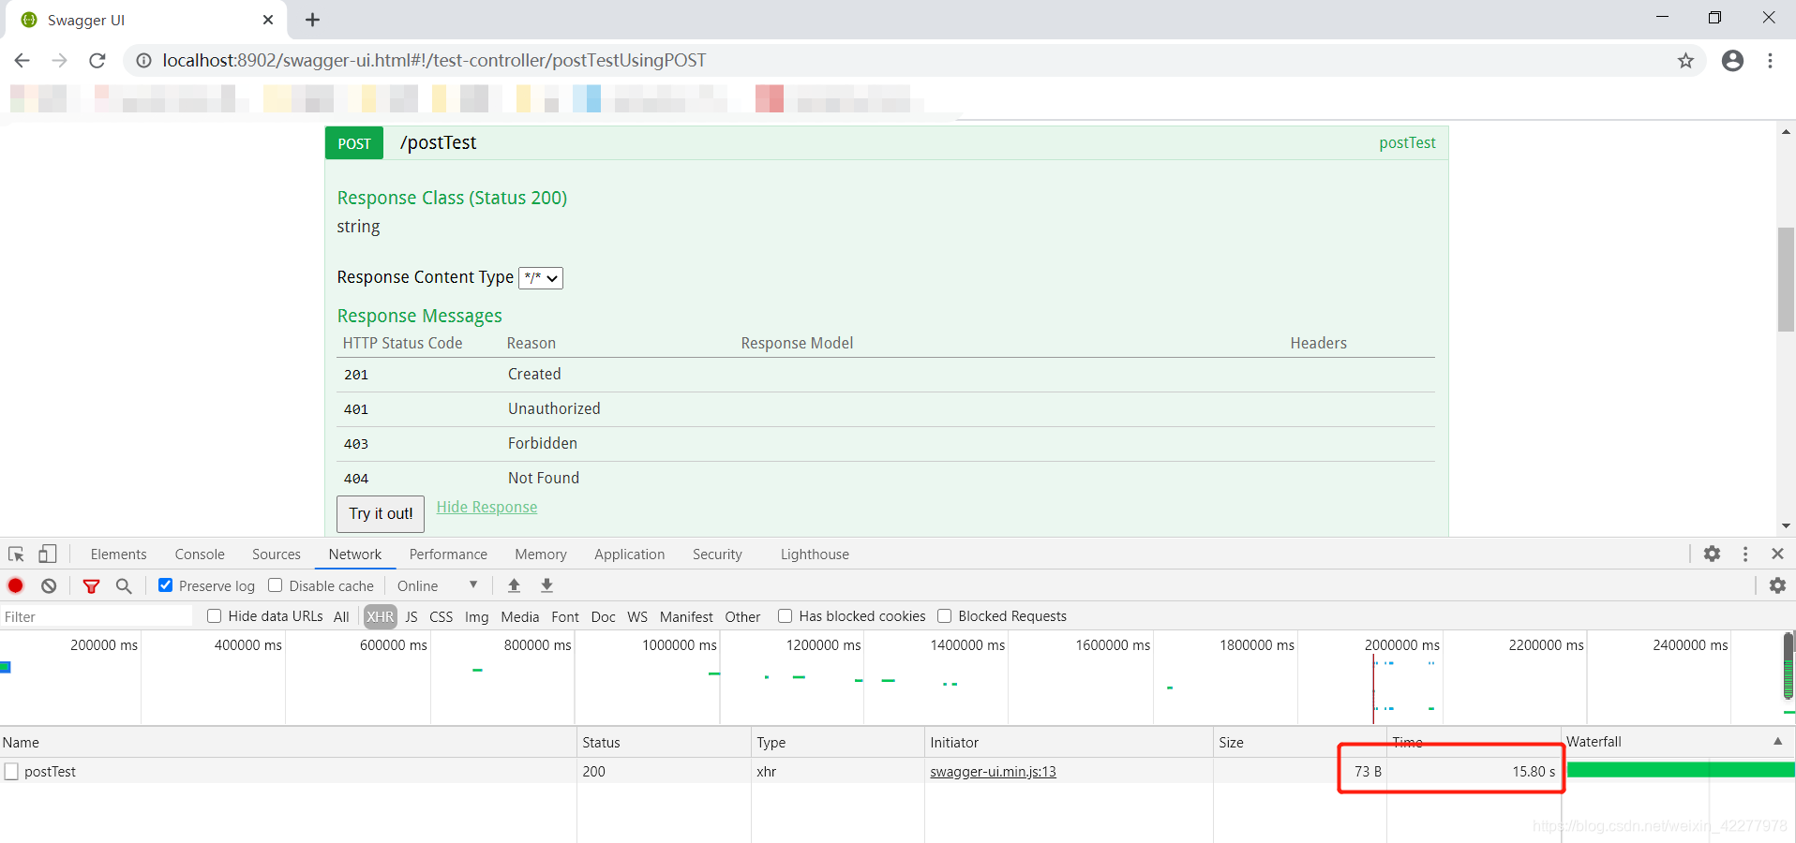Toggle the device toolbar icon
The height and width of the screenshot is (843, 1796).
tap(48, 554)
